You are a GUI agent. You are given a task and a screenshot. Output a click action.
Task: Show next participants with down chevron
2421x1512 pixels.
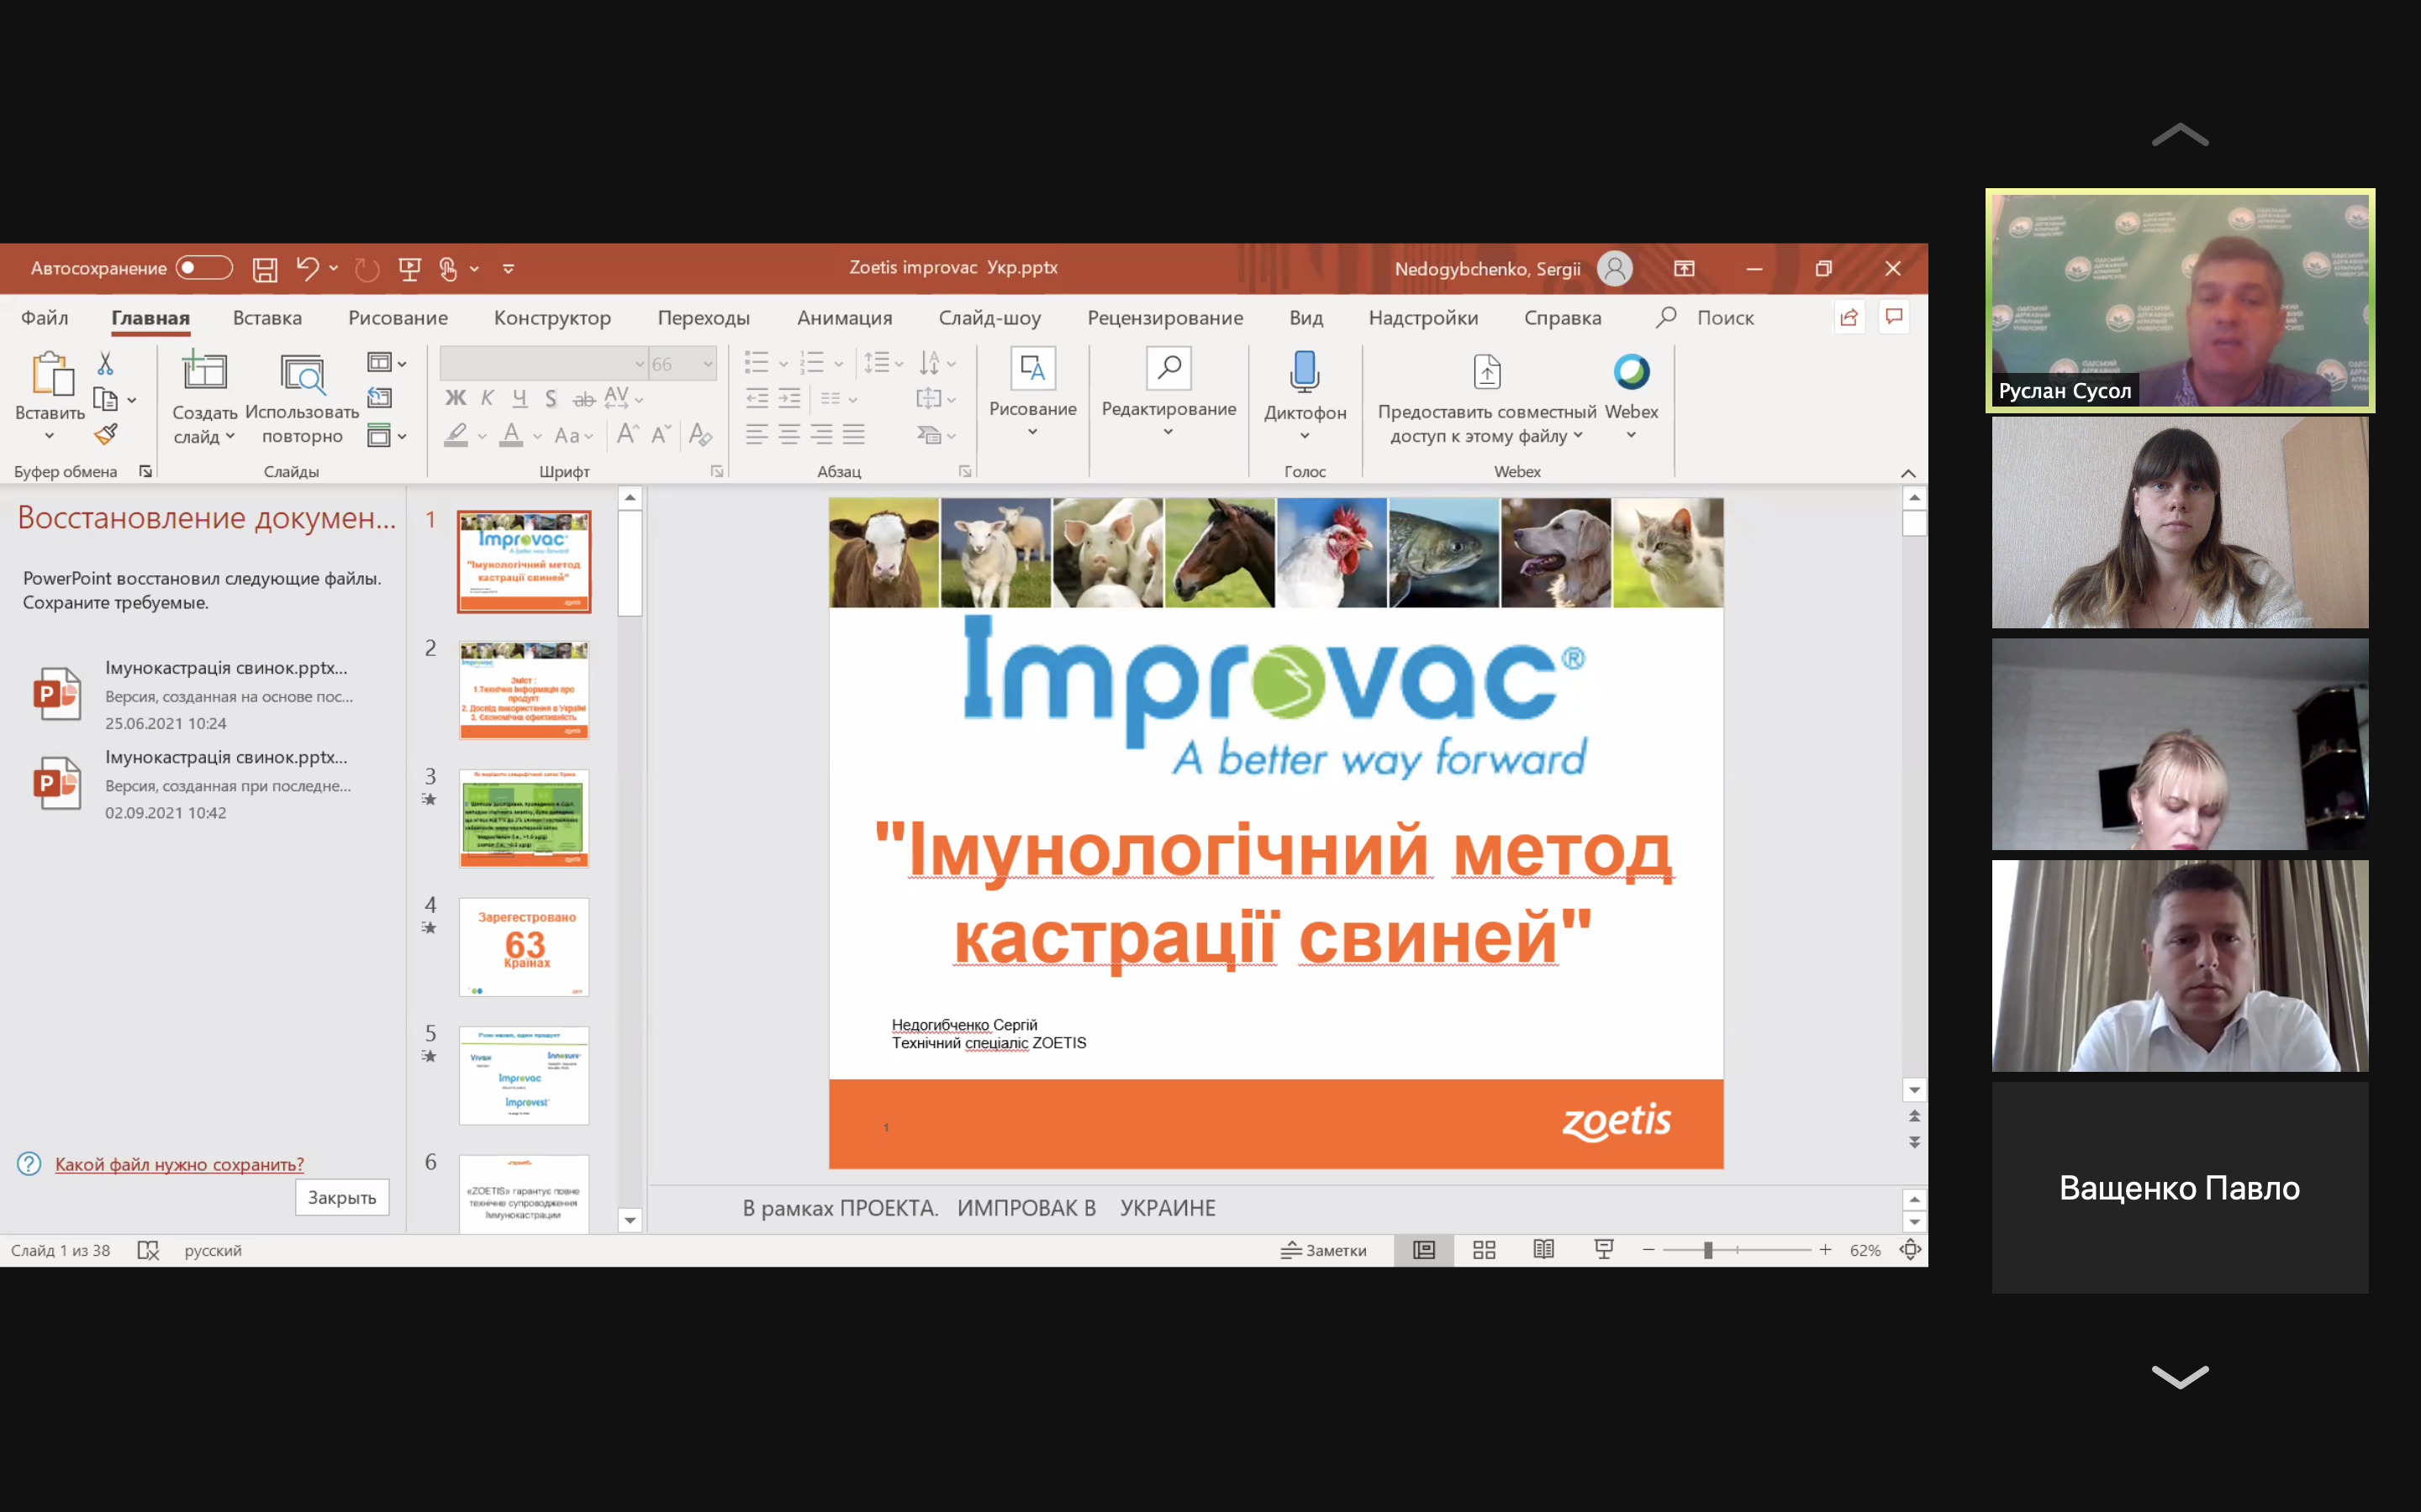point(2180,1377)
